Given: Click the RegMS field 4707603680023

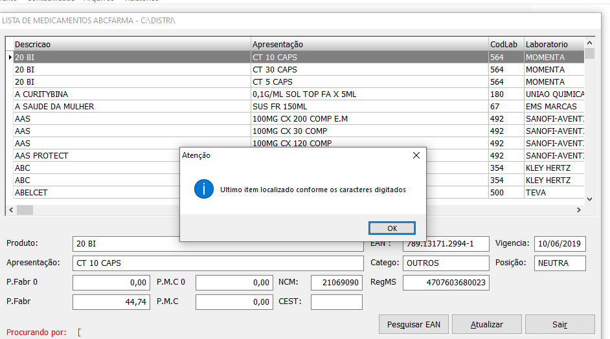Looking at the screenshot, I should [446, 283].
